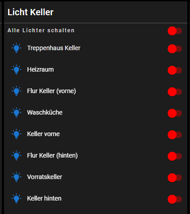Open the Flur Keller (vorne) bulb icon
The height and width of the screenshot is (214, 190).
tap(17, 91)
